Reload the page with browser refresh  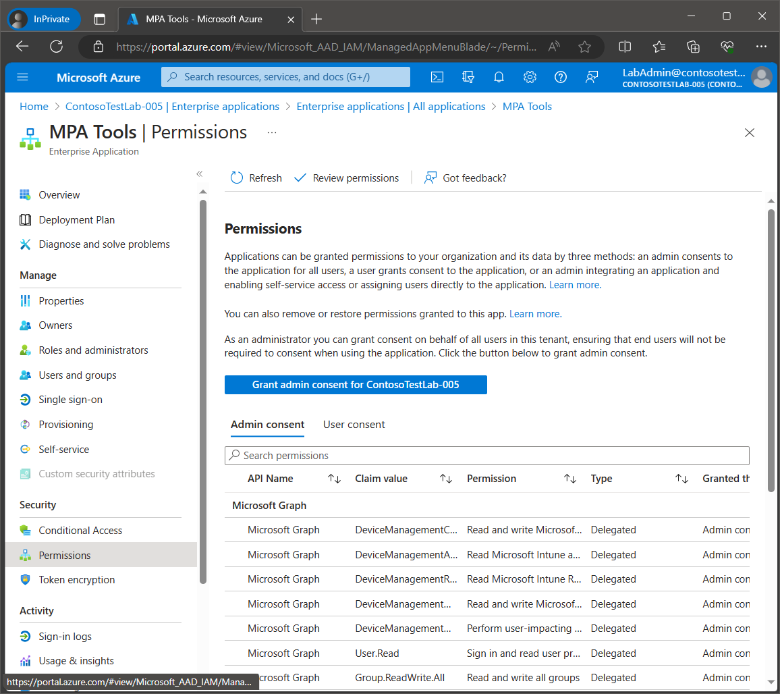56,47
